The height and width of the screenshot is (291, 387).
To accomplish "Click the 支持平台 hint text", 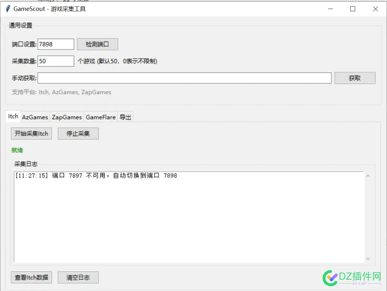I will tap(61, 92).
